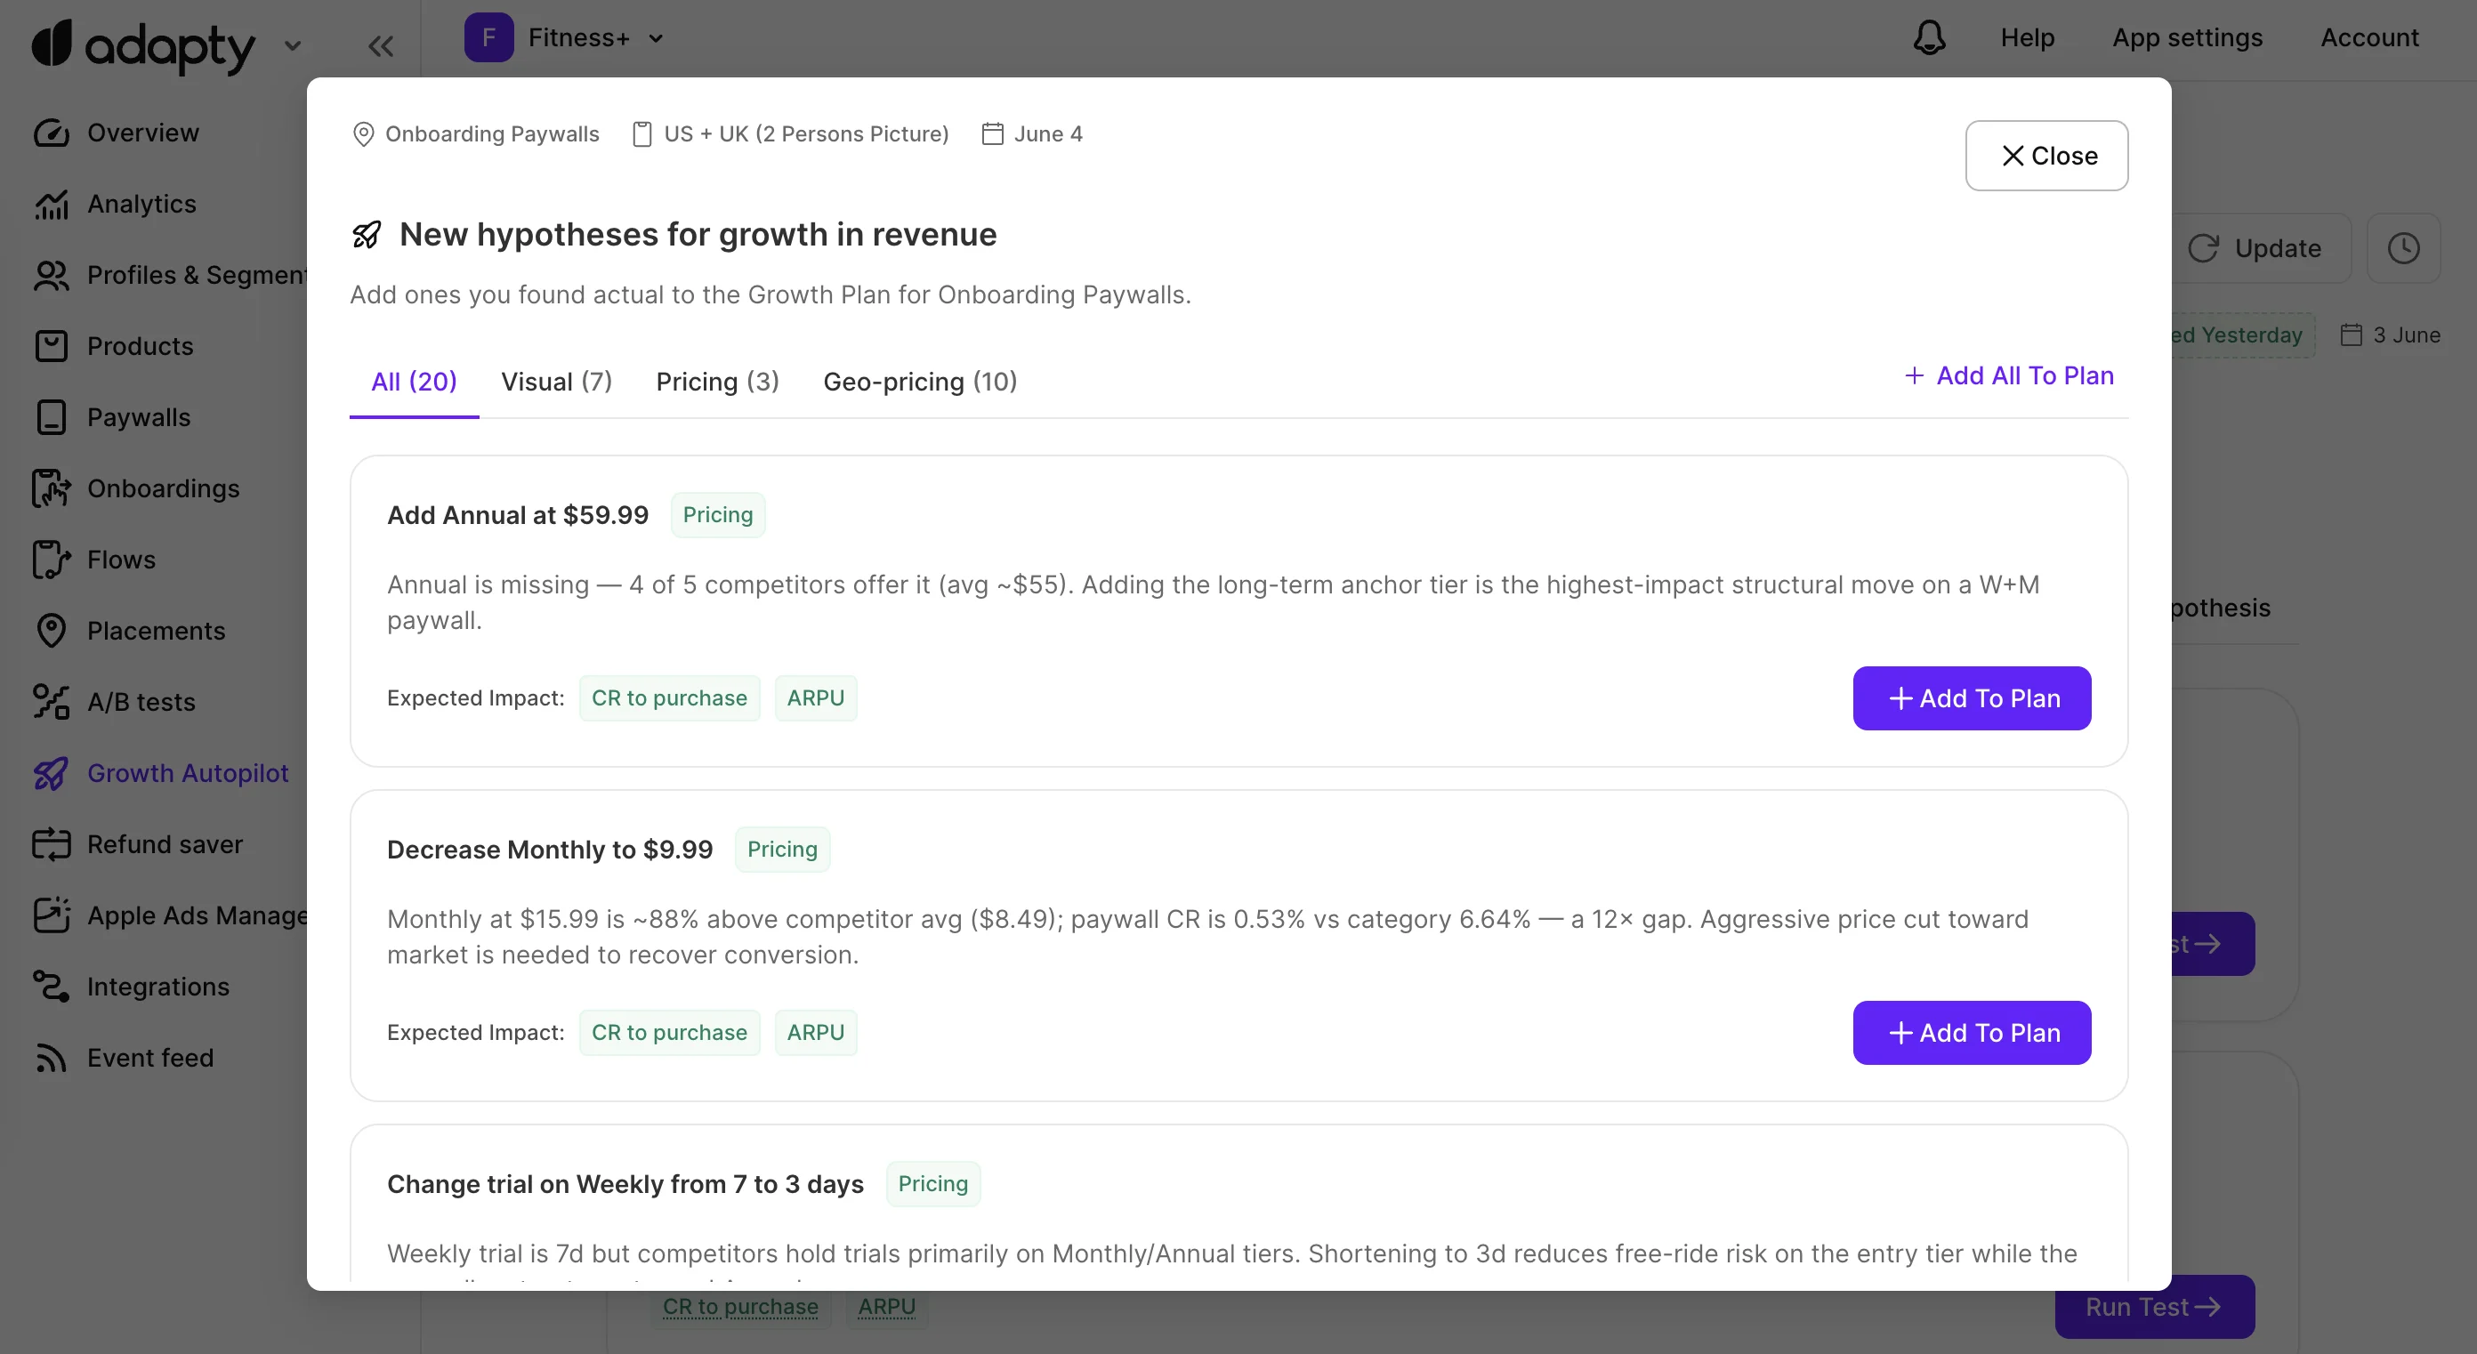Open the Onboardings section
The image size is (2477, 1354).
[163, 488]
